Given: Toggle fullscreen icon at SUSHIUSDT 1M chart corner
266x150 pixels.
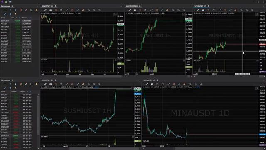Looking at the screenshot, I should click(x=257, y=14).
